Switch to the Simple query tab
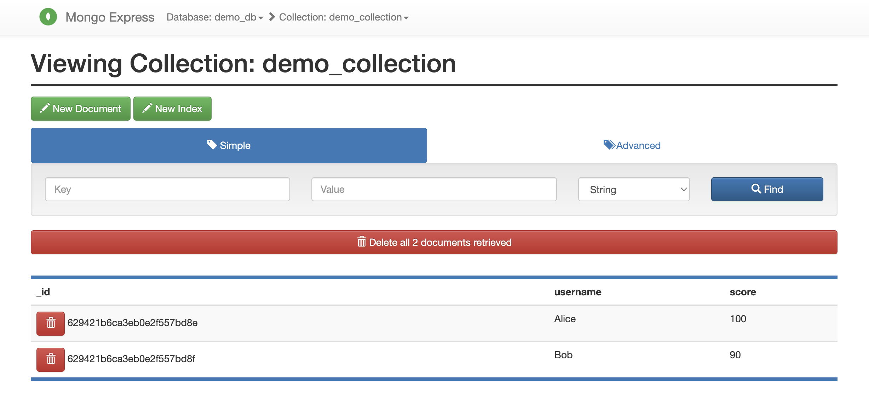 tap(229, 145)
